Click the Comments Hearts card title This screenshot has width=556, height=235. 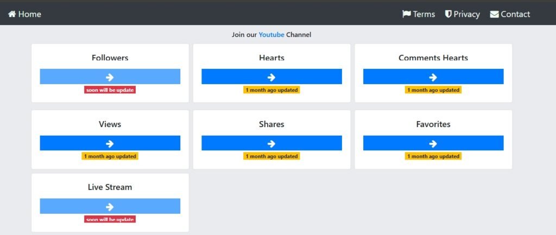point(433,58)
